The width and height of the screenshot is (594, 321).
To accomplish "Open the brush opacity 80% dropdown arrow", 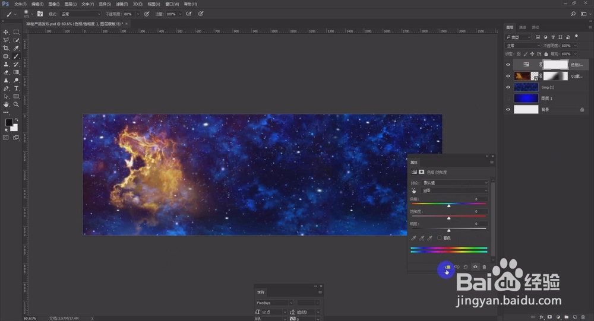I will pyautogui.click(x=138, y=14).
